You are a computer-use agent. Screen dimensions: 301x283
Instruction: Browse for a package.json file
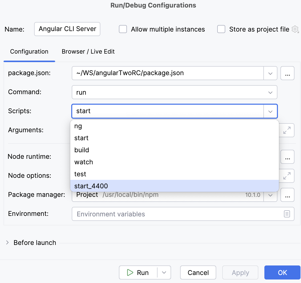(x=287, y=73)
